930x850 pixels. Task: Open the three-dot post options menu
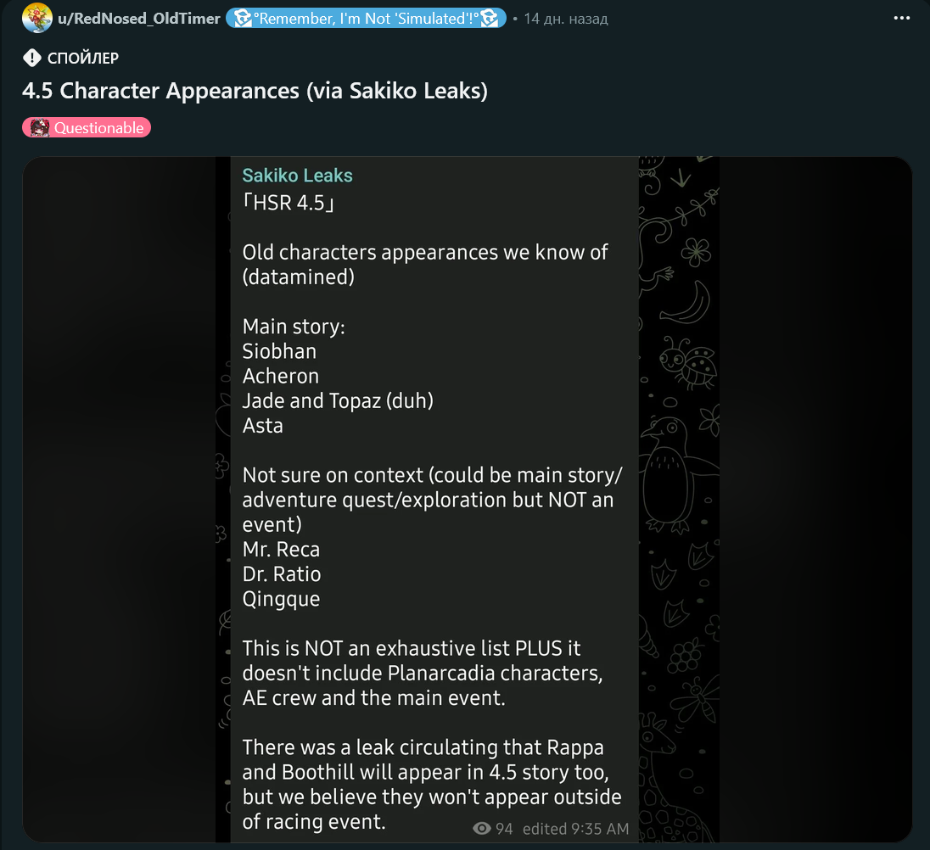tap(901, 18)
